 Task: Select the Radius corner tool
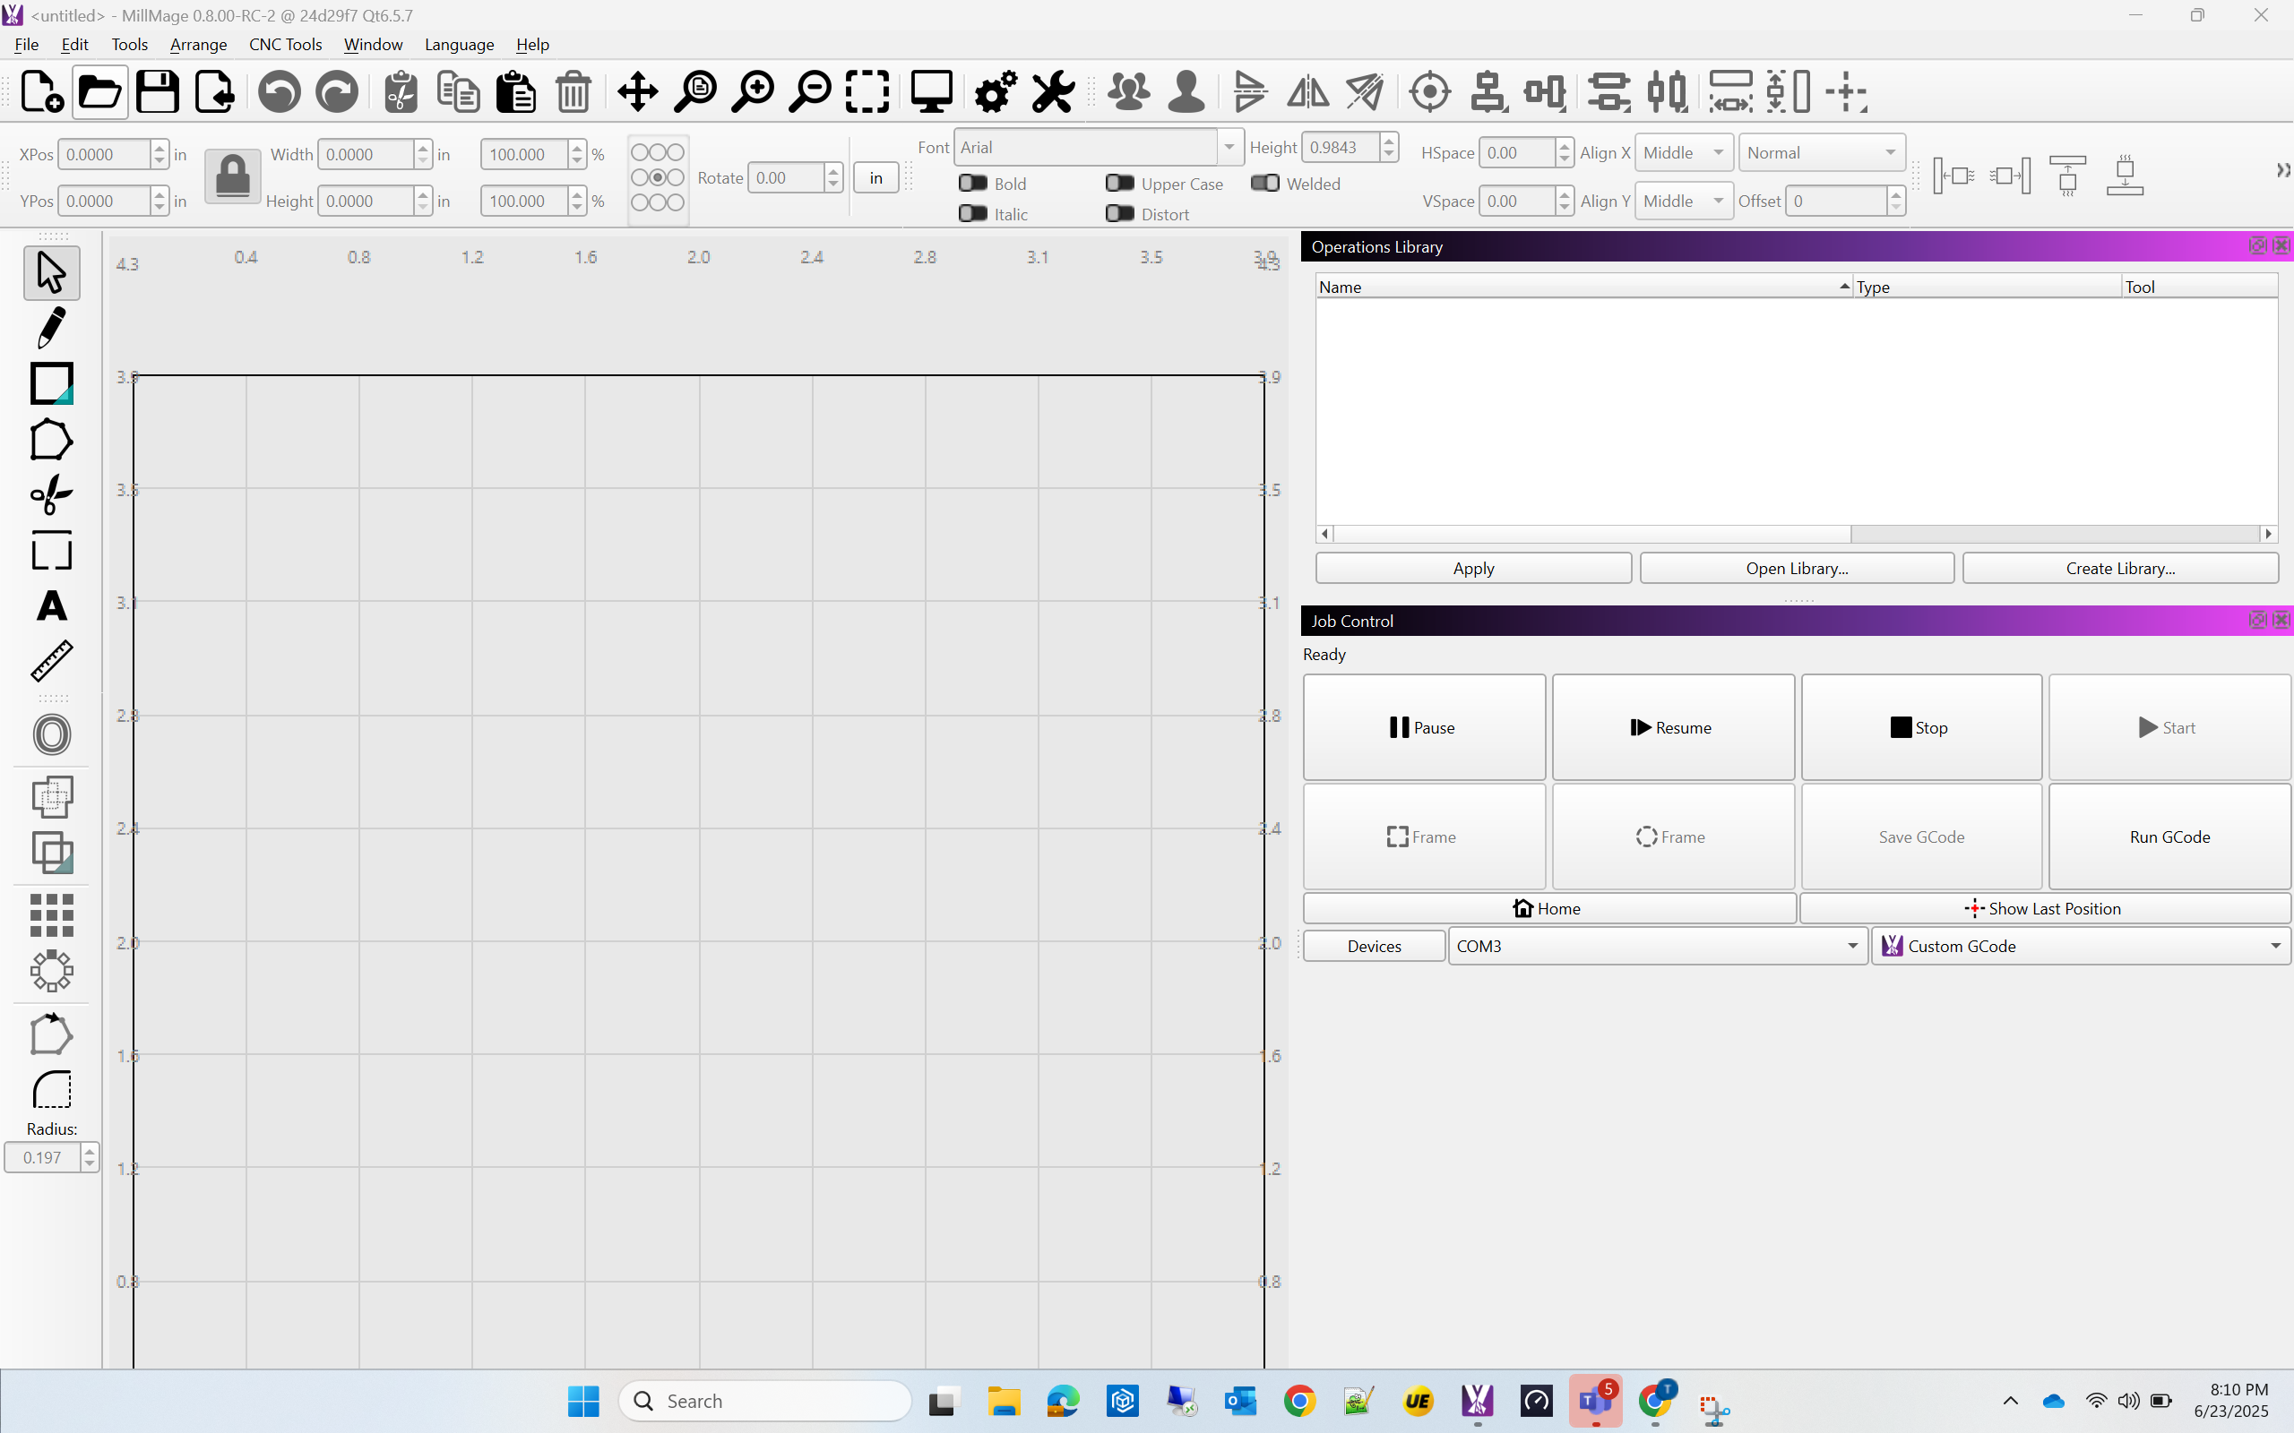pos(51,1090)
